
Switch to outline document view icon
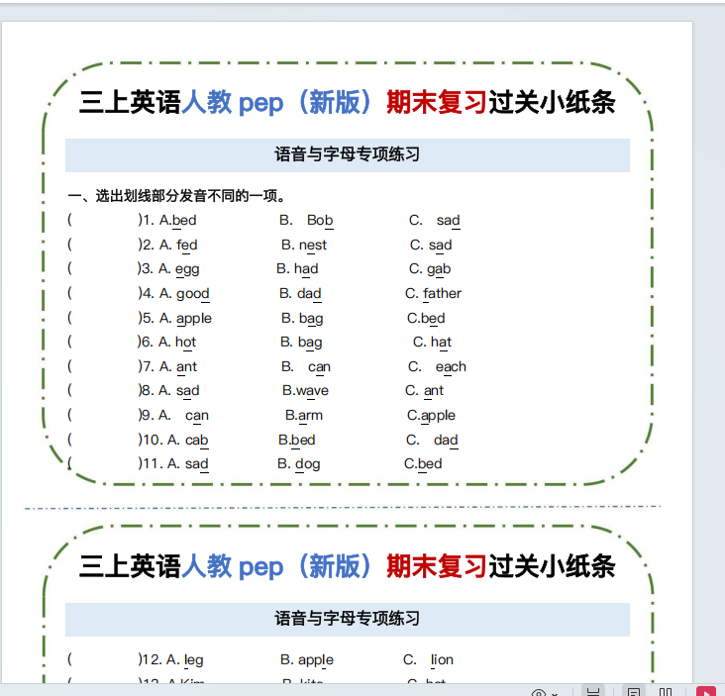tap(634, 691)
